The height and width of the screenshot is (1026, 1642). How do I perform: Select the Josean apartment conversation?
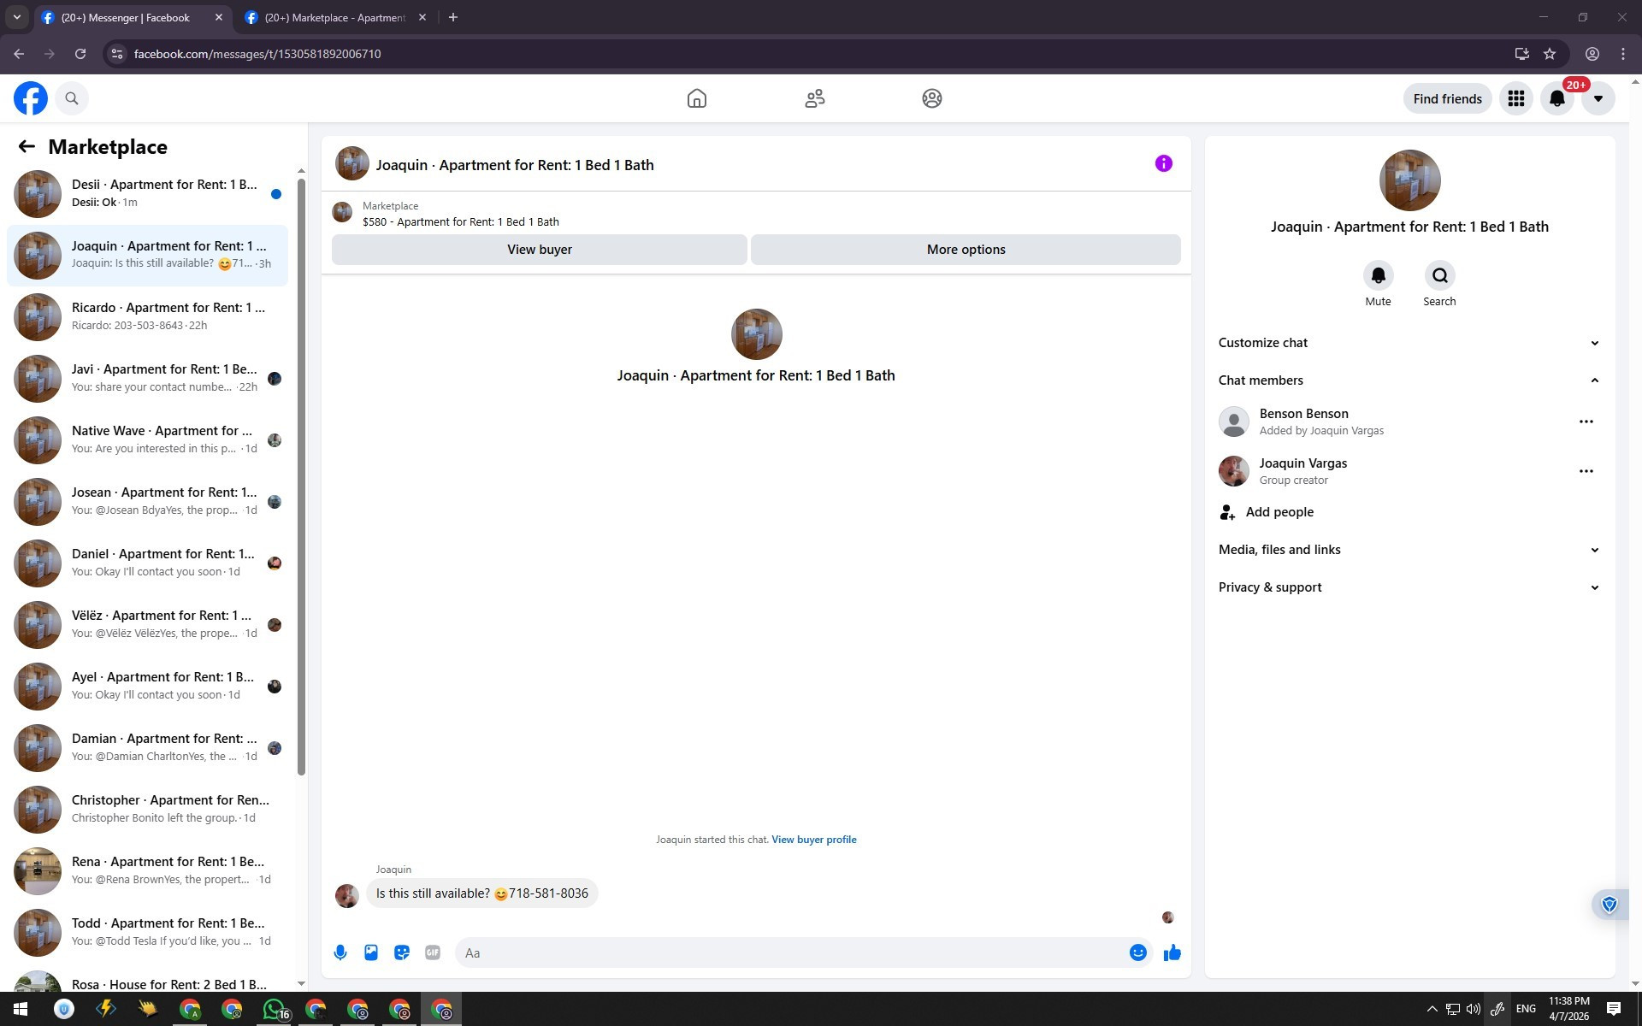click(x=147, y=501)
